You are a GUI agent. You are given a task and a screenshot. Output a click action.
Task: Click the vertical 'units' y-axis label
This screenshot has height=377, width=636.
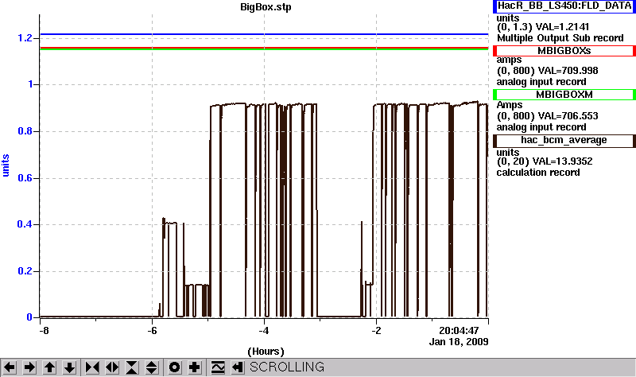coord(6,165)
